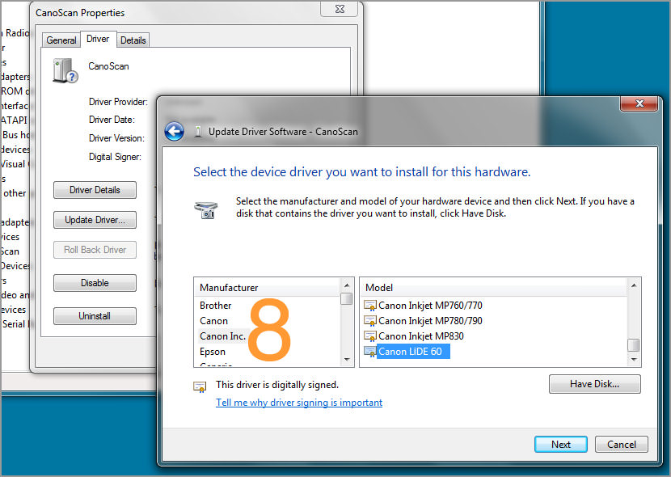Click the Have Disk... button
Screen dimensions: 671x477
[x=595, y=384]
